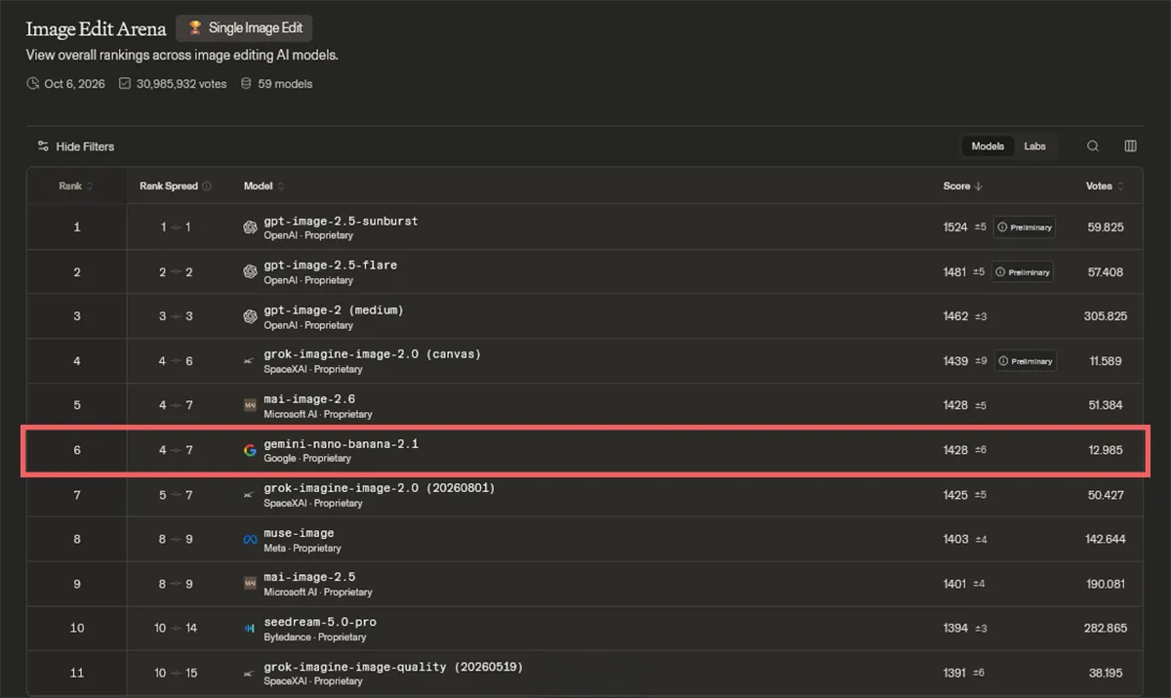Click the score 1481 cell
Image resolution: width=1171 pixels, height=698 pixels.
tap(955, 272)
